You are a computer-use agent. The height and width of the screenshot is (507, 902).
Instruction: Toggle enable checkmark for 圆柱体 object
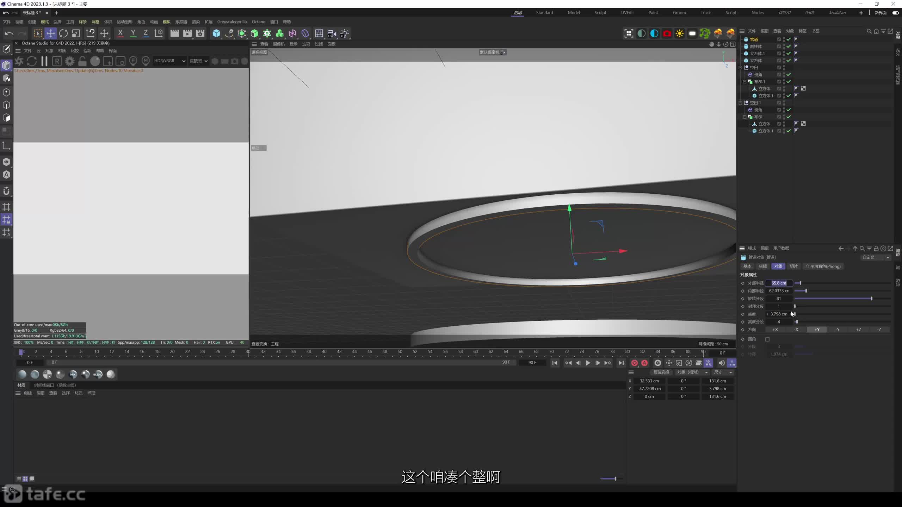point(789,46)
